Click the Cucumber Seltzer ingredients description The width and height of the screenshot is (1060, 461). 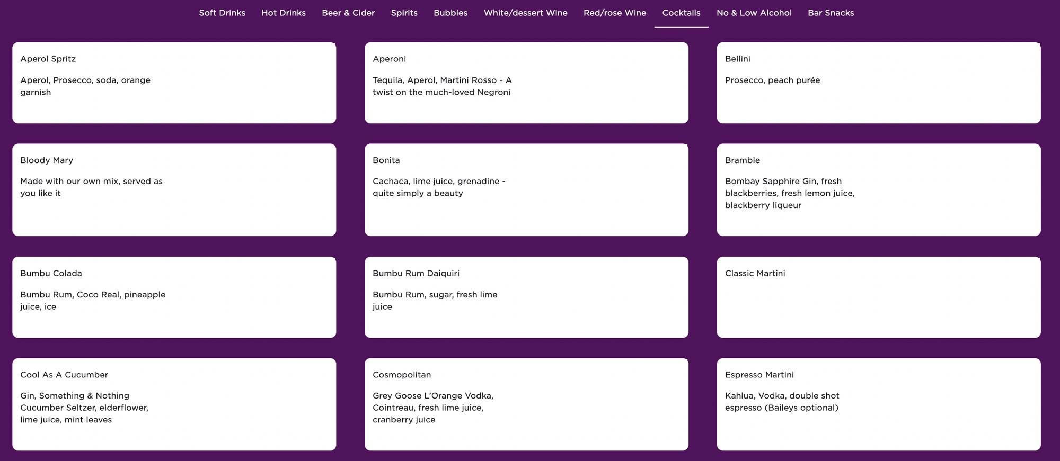(x=84, y=408)
